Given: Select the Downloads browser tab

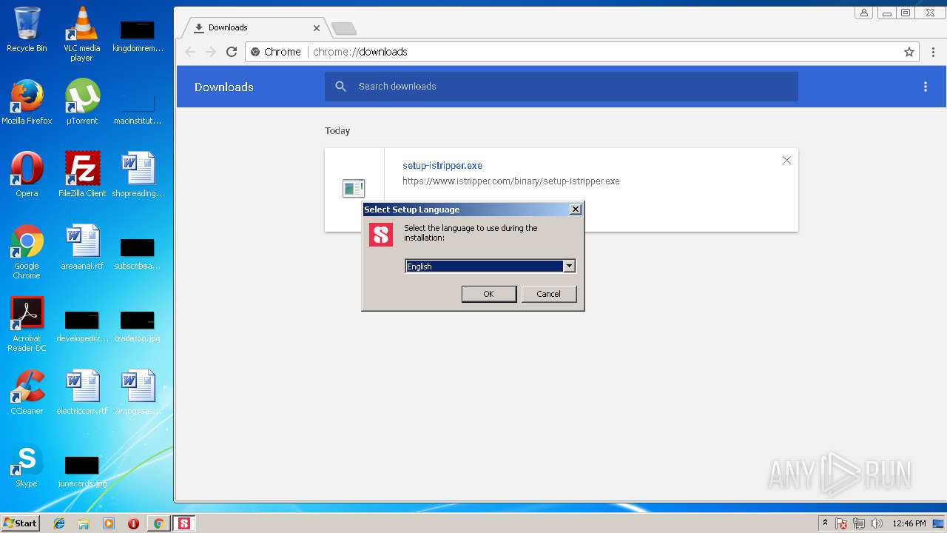Looking at the screenshot, I should point(255,27).
